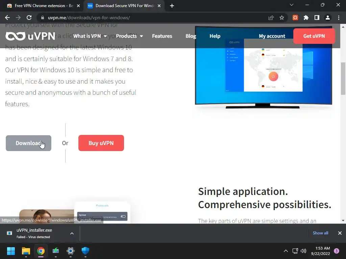Click the page vertical scrollbar thumb
346x259 pixels.
[x=343, y=78]
